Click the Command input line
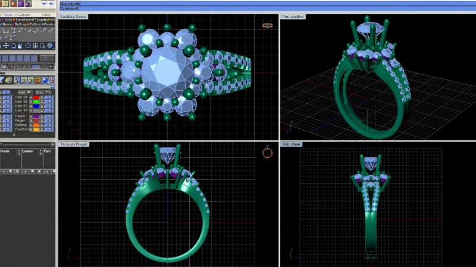Viewport: 476px width, 267px height. [x=267, y=8]
